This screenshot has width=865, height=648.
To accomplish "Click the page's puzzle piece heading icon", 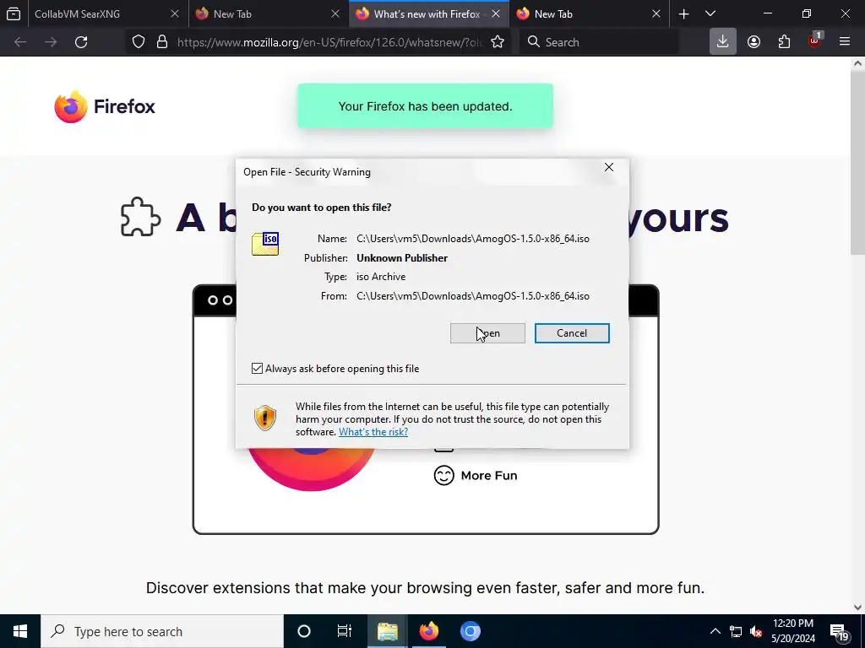I will 141,217.
